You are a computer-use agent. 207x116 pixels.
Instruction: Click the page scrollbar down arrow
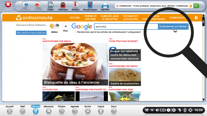(x=203, y=100)
